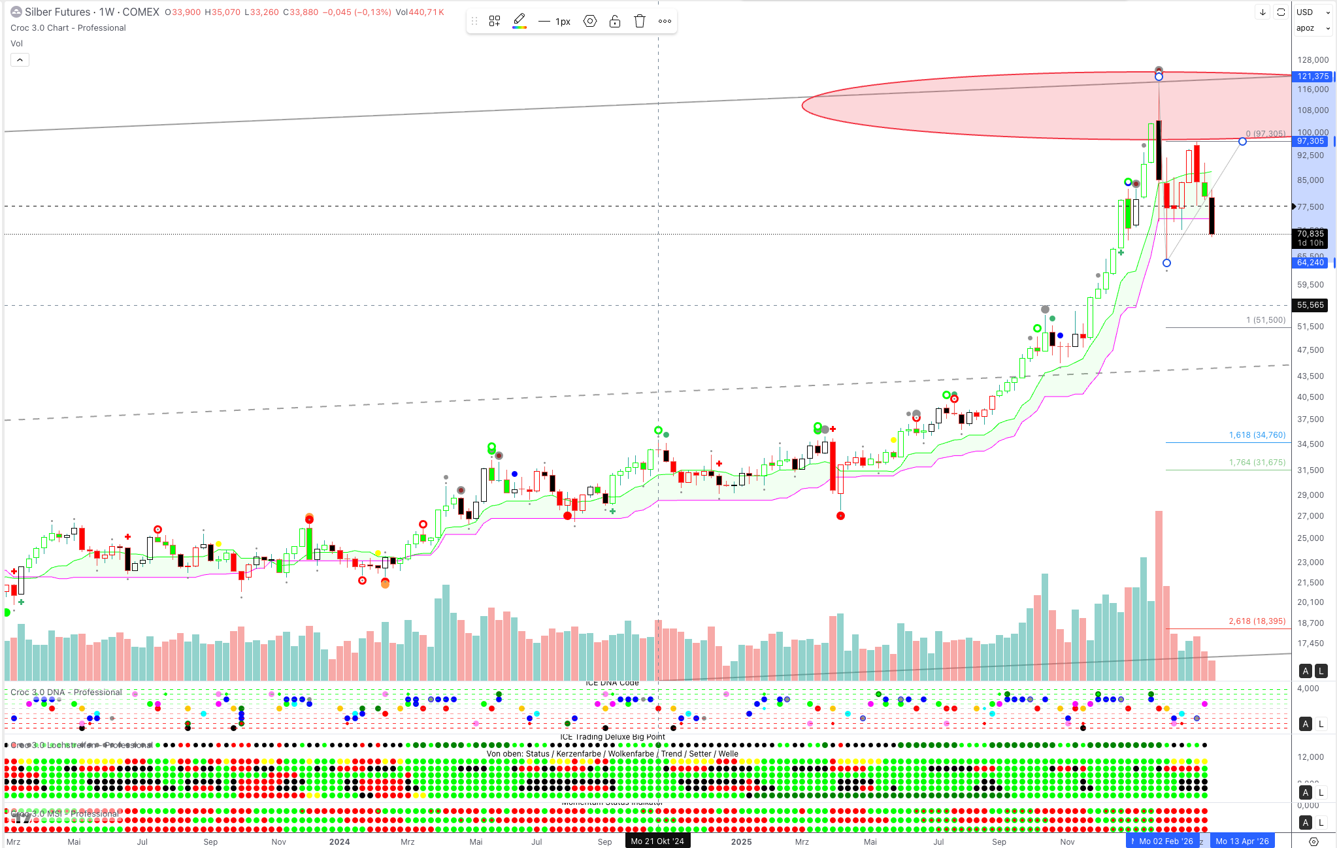This screenshot has height=848, width=1337.
Task: Toggle log scale L on MSI pane
Action: tap(1321, 823)
